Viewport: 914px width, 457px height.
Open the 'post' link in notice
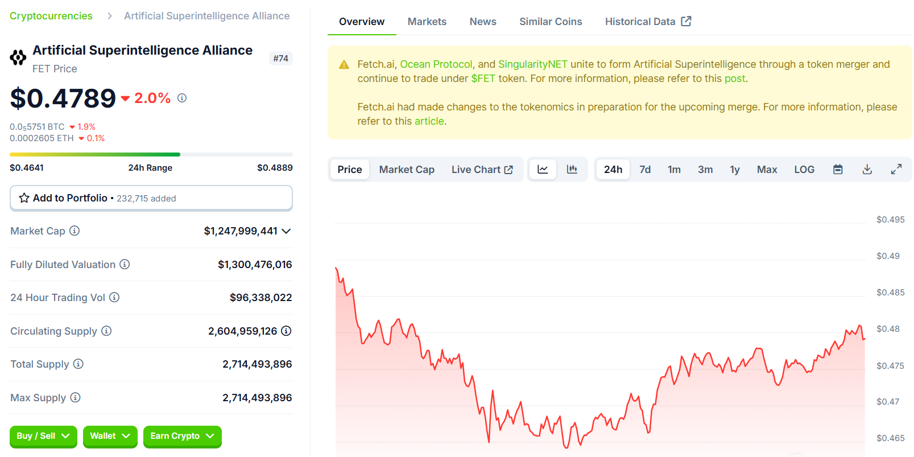coord(735,79)
